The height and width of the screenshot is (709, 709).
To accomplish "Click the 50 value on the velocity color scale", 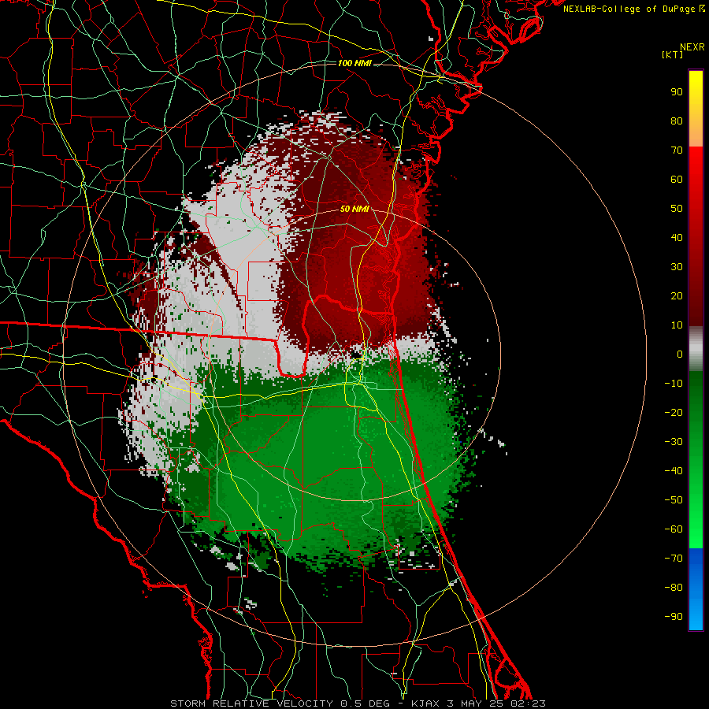I will [x=677, y=209].
